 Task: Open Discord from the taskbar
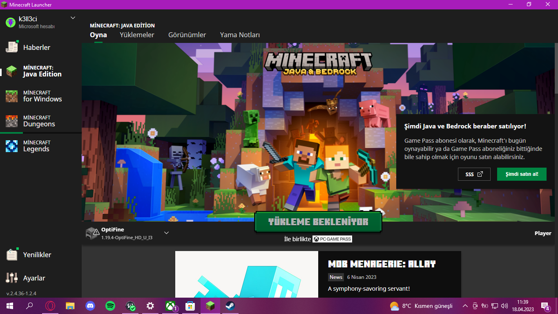[90, 306]
